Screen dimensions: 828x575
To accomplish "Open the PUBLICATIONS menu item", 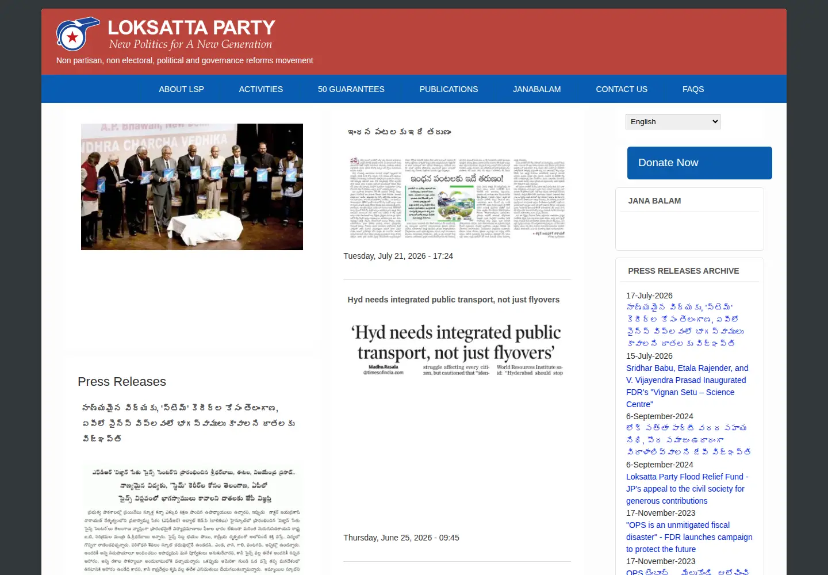I will tap(448, 89).
